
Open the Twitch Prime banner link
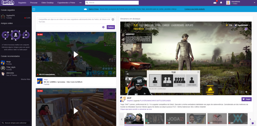click(x=94, y=9)
